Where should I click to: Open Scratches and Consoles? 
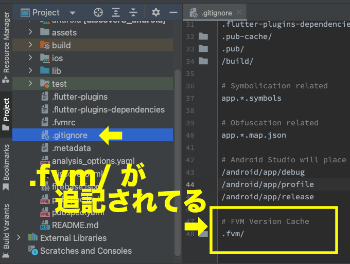pyautogui.click(x=86, y=251)
